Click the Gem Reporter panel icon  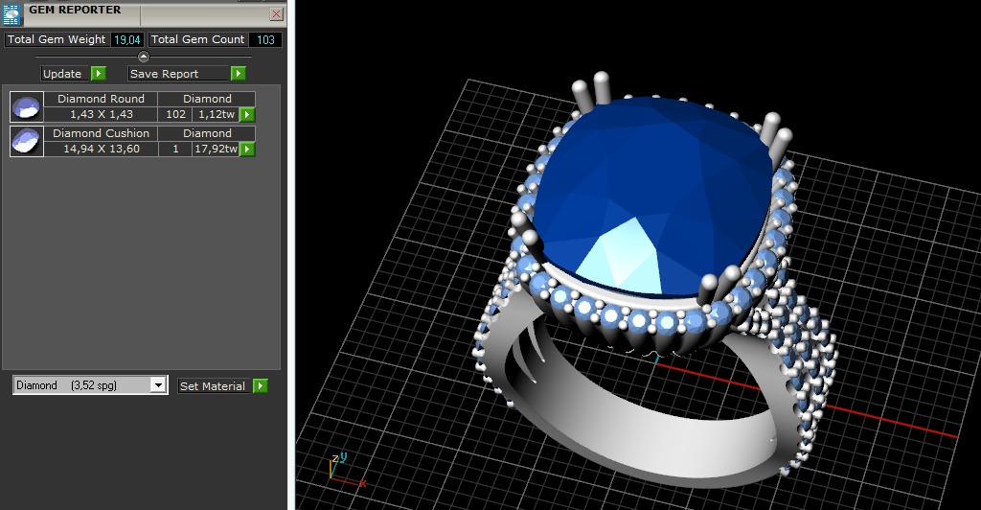pyautogui.click(x=11, y=13)
